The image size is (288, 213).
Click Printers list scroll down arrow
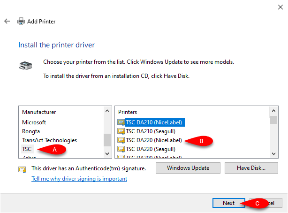[273, 153]
